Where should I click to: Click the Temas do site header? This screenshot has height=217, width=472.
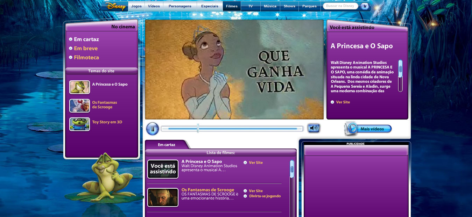click(x=101, y=71)
